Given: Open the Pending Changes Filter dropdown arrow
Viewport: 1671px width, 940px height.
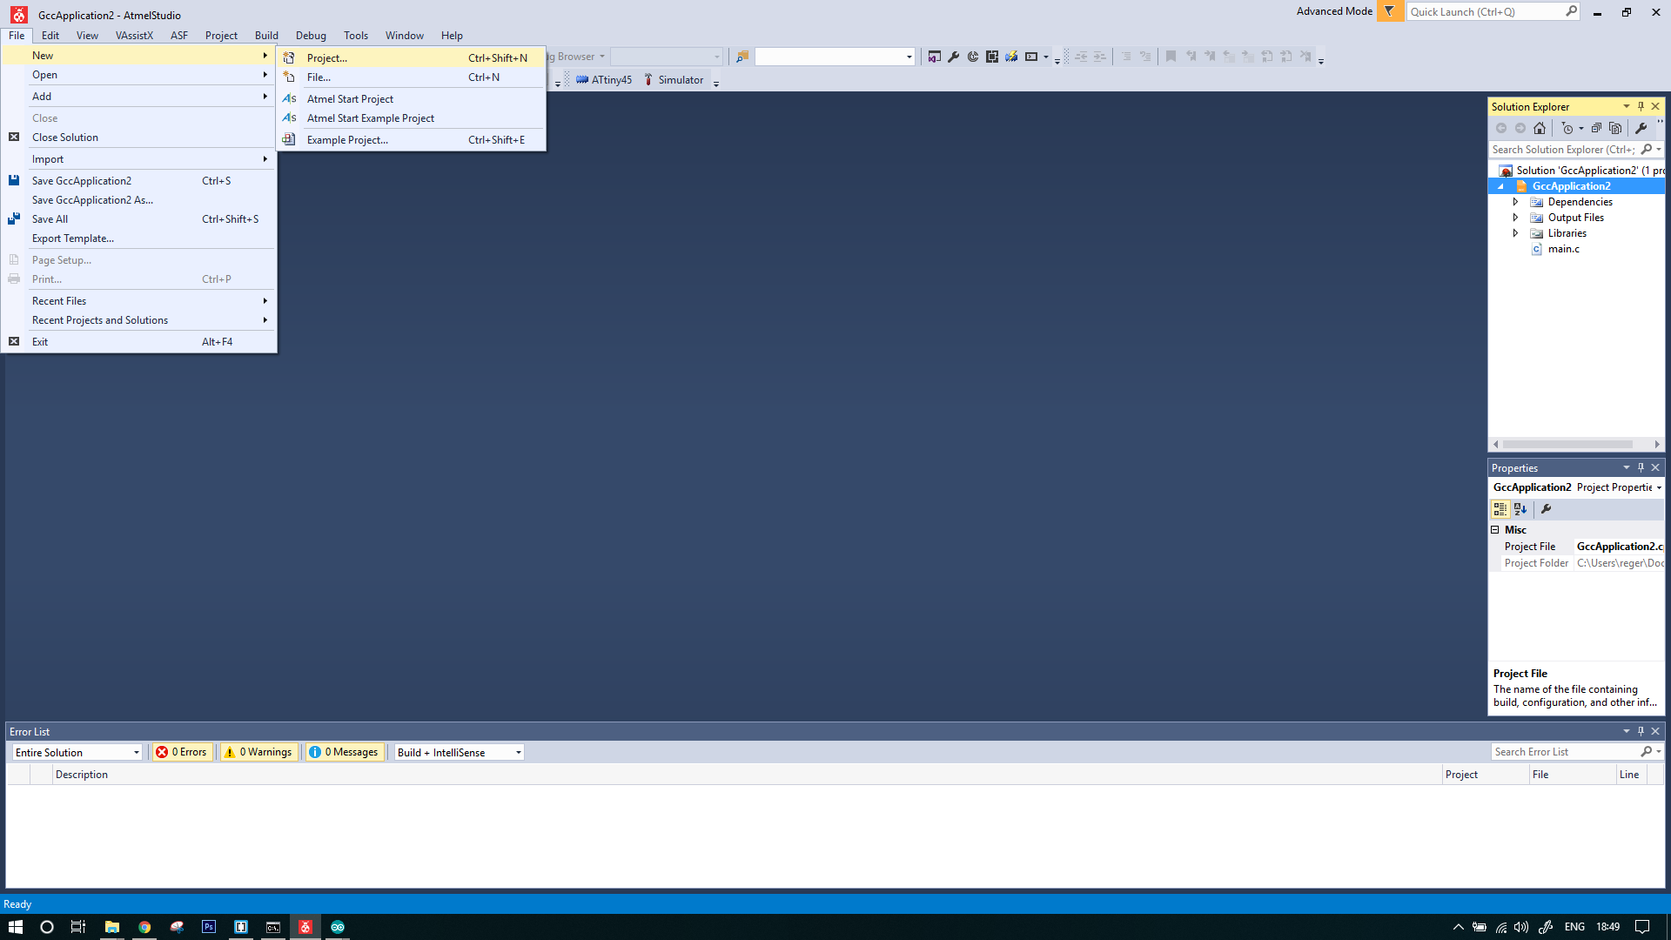Looking at the screenshot, I should click(1581, 128).
